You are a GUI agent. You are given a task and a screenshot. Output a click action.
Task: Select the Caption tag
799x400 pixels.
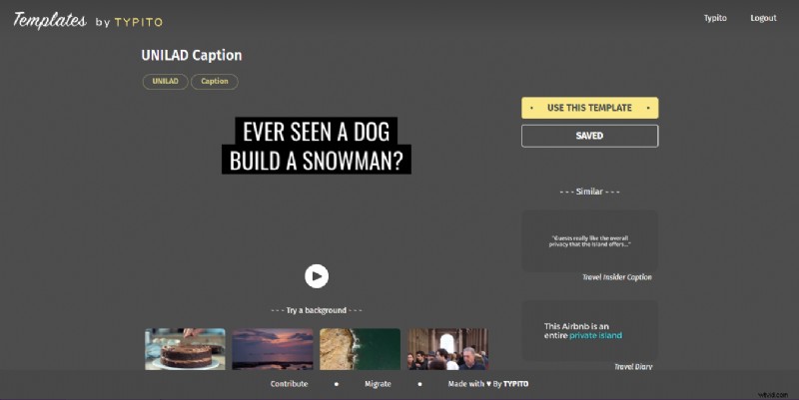click(214, 82)
